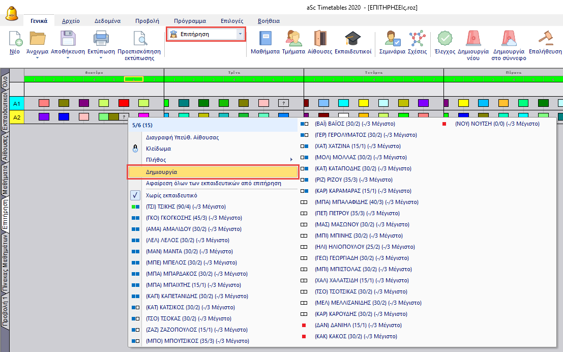The image size is (563, 352).
Task: Click the red card in row A1
Action: click(x=124, y=103)
